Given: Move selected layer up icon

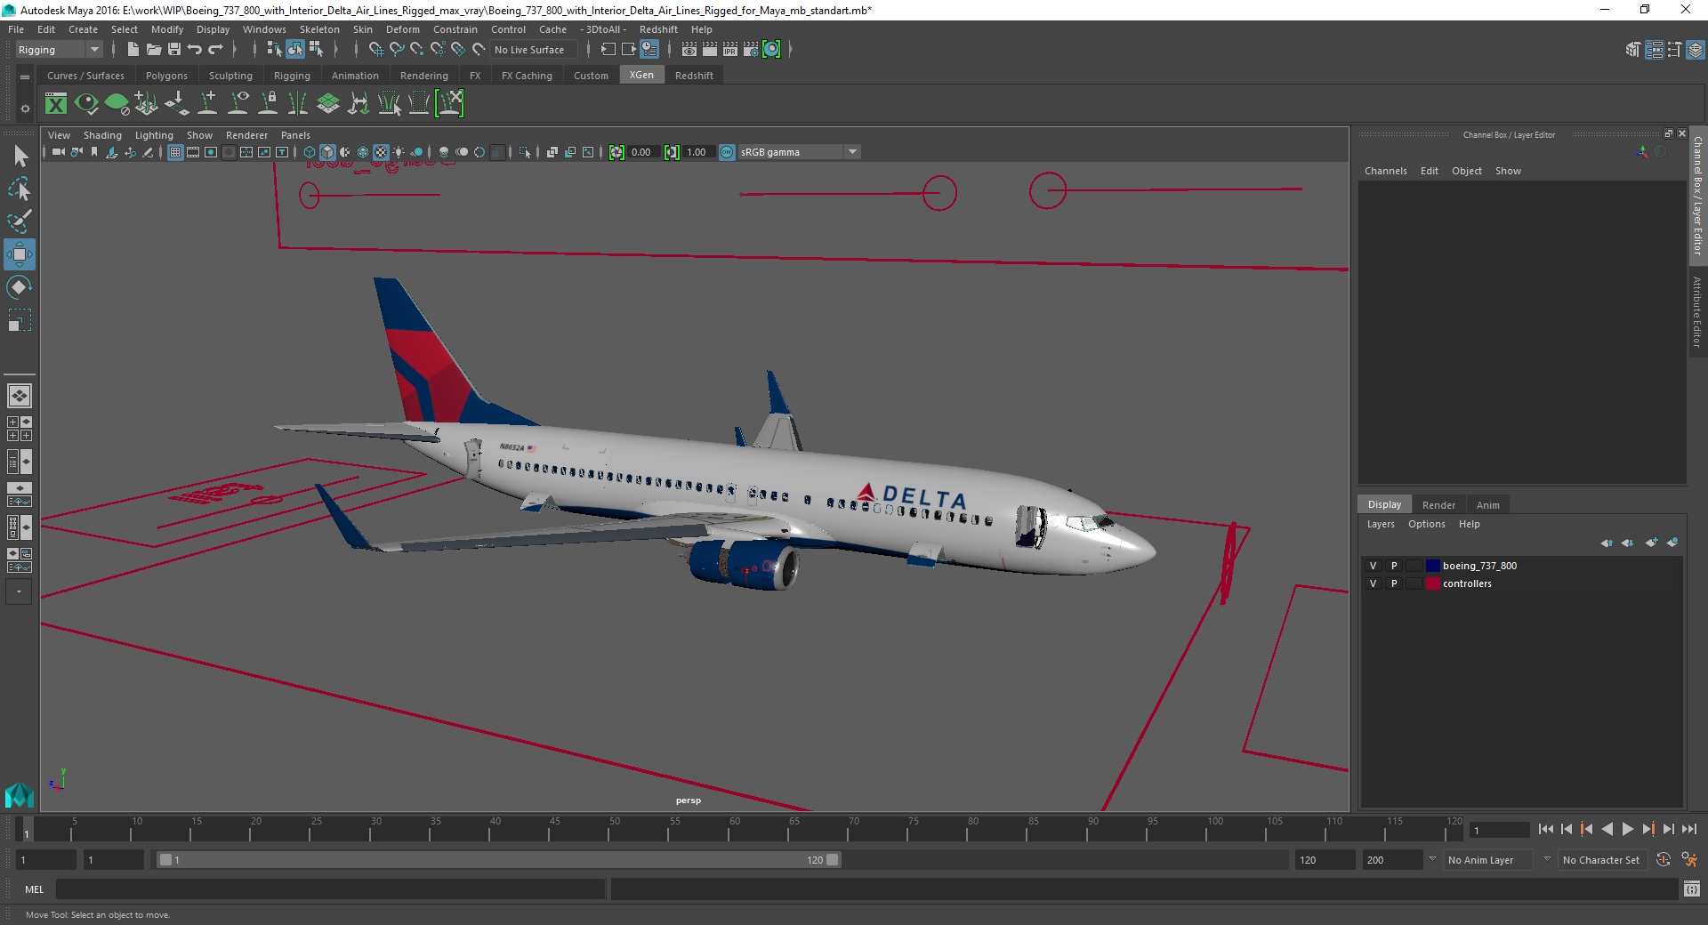Looking at the screenshot, I should [1607, 543].
